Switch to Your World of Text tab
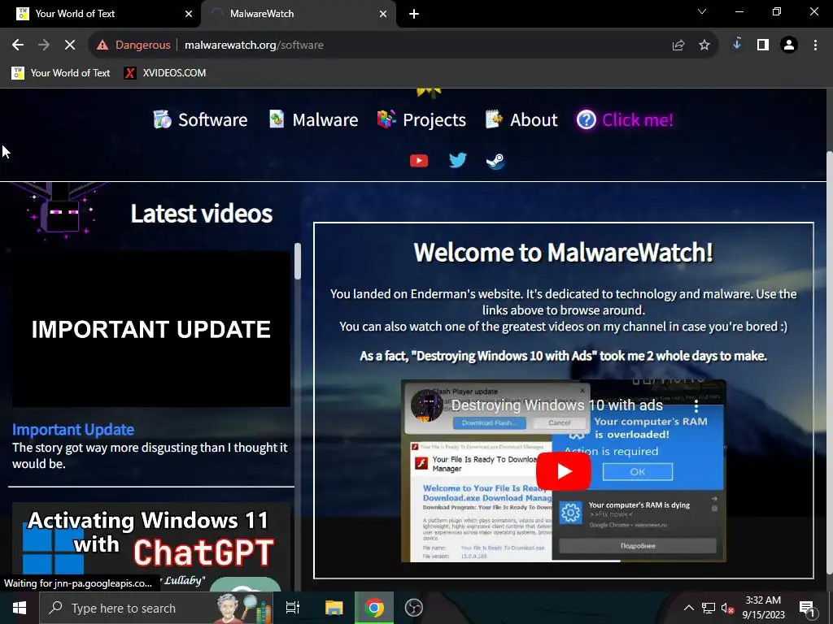 coord(99,14)
